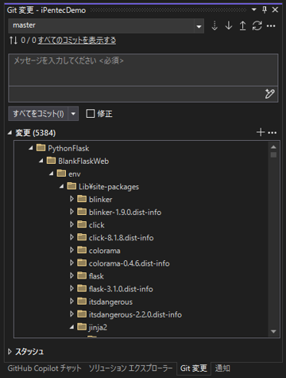Viewport: 286px width, 378px height.
Task: Pin the Git changes panel
Action: [x=265, y=10]
